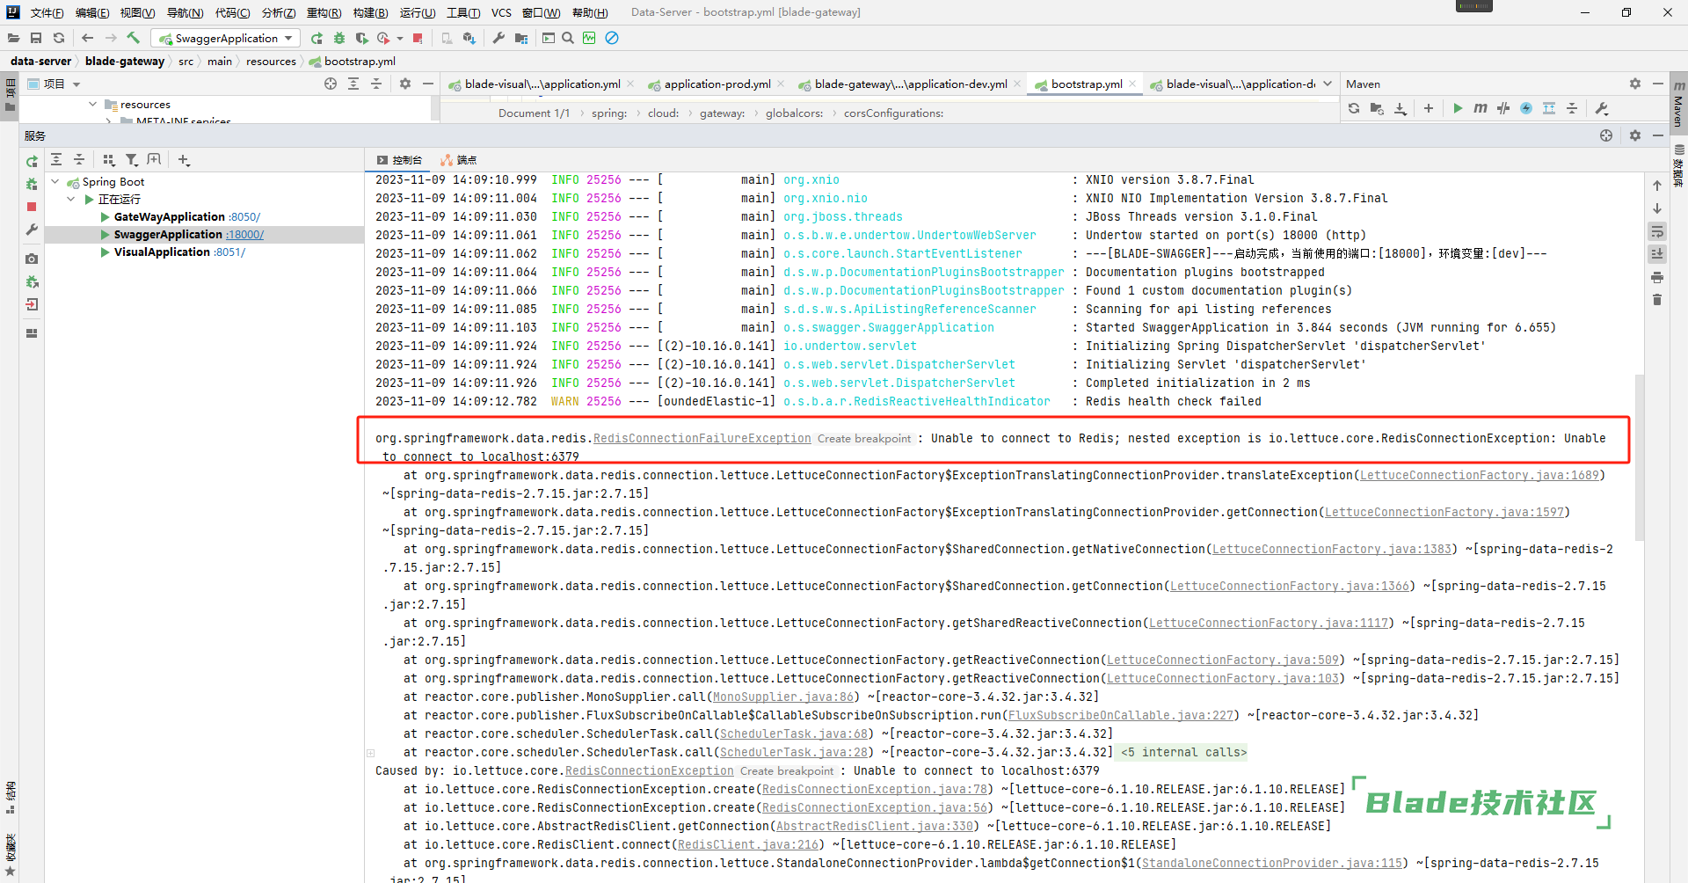Screen dimensions: 1688x883
Task: Open Services panel gear options
Action: click(x=1635, y=135)
